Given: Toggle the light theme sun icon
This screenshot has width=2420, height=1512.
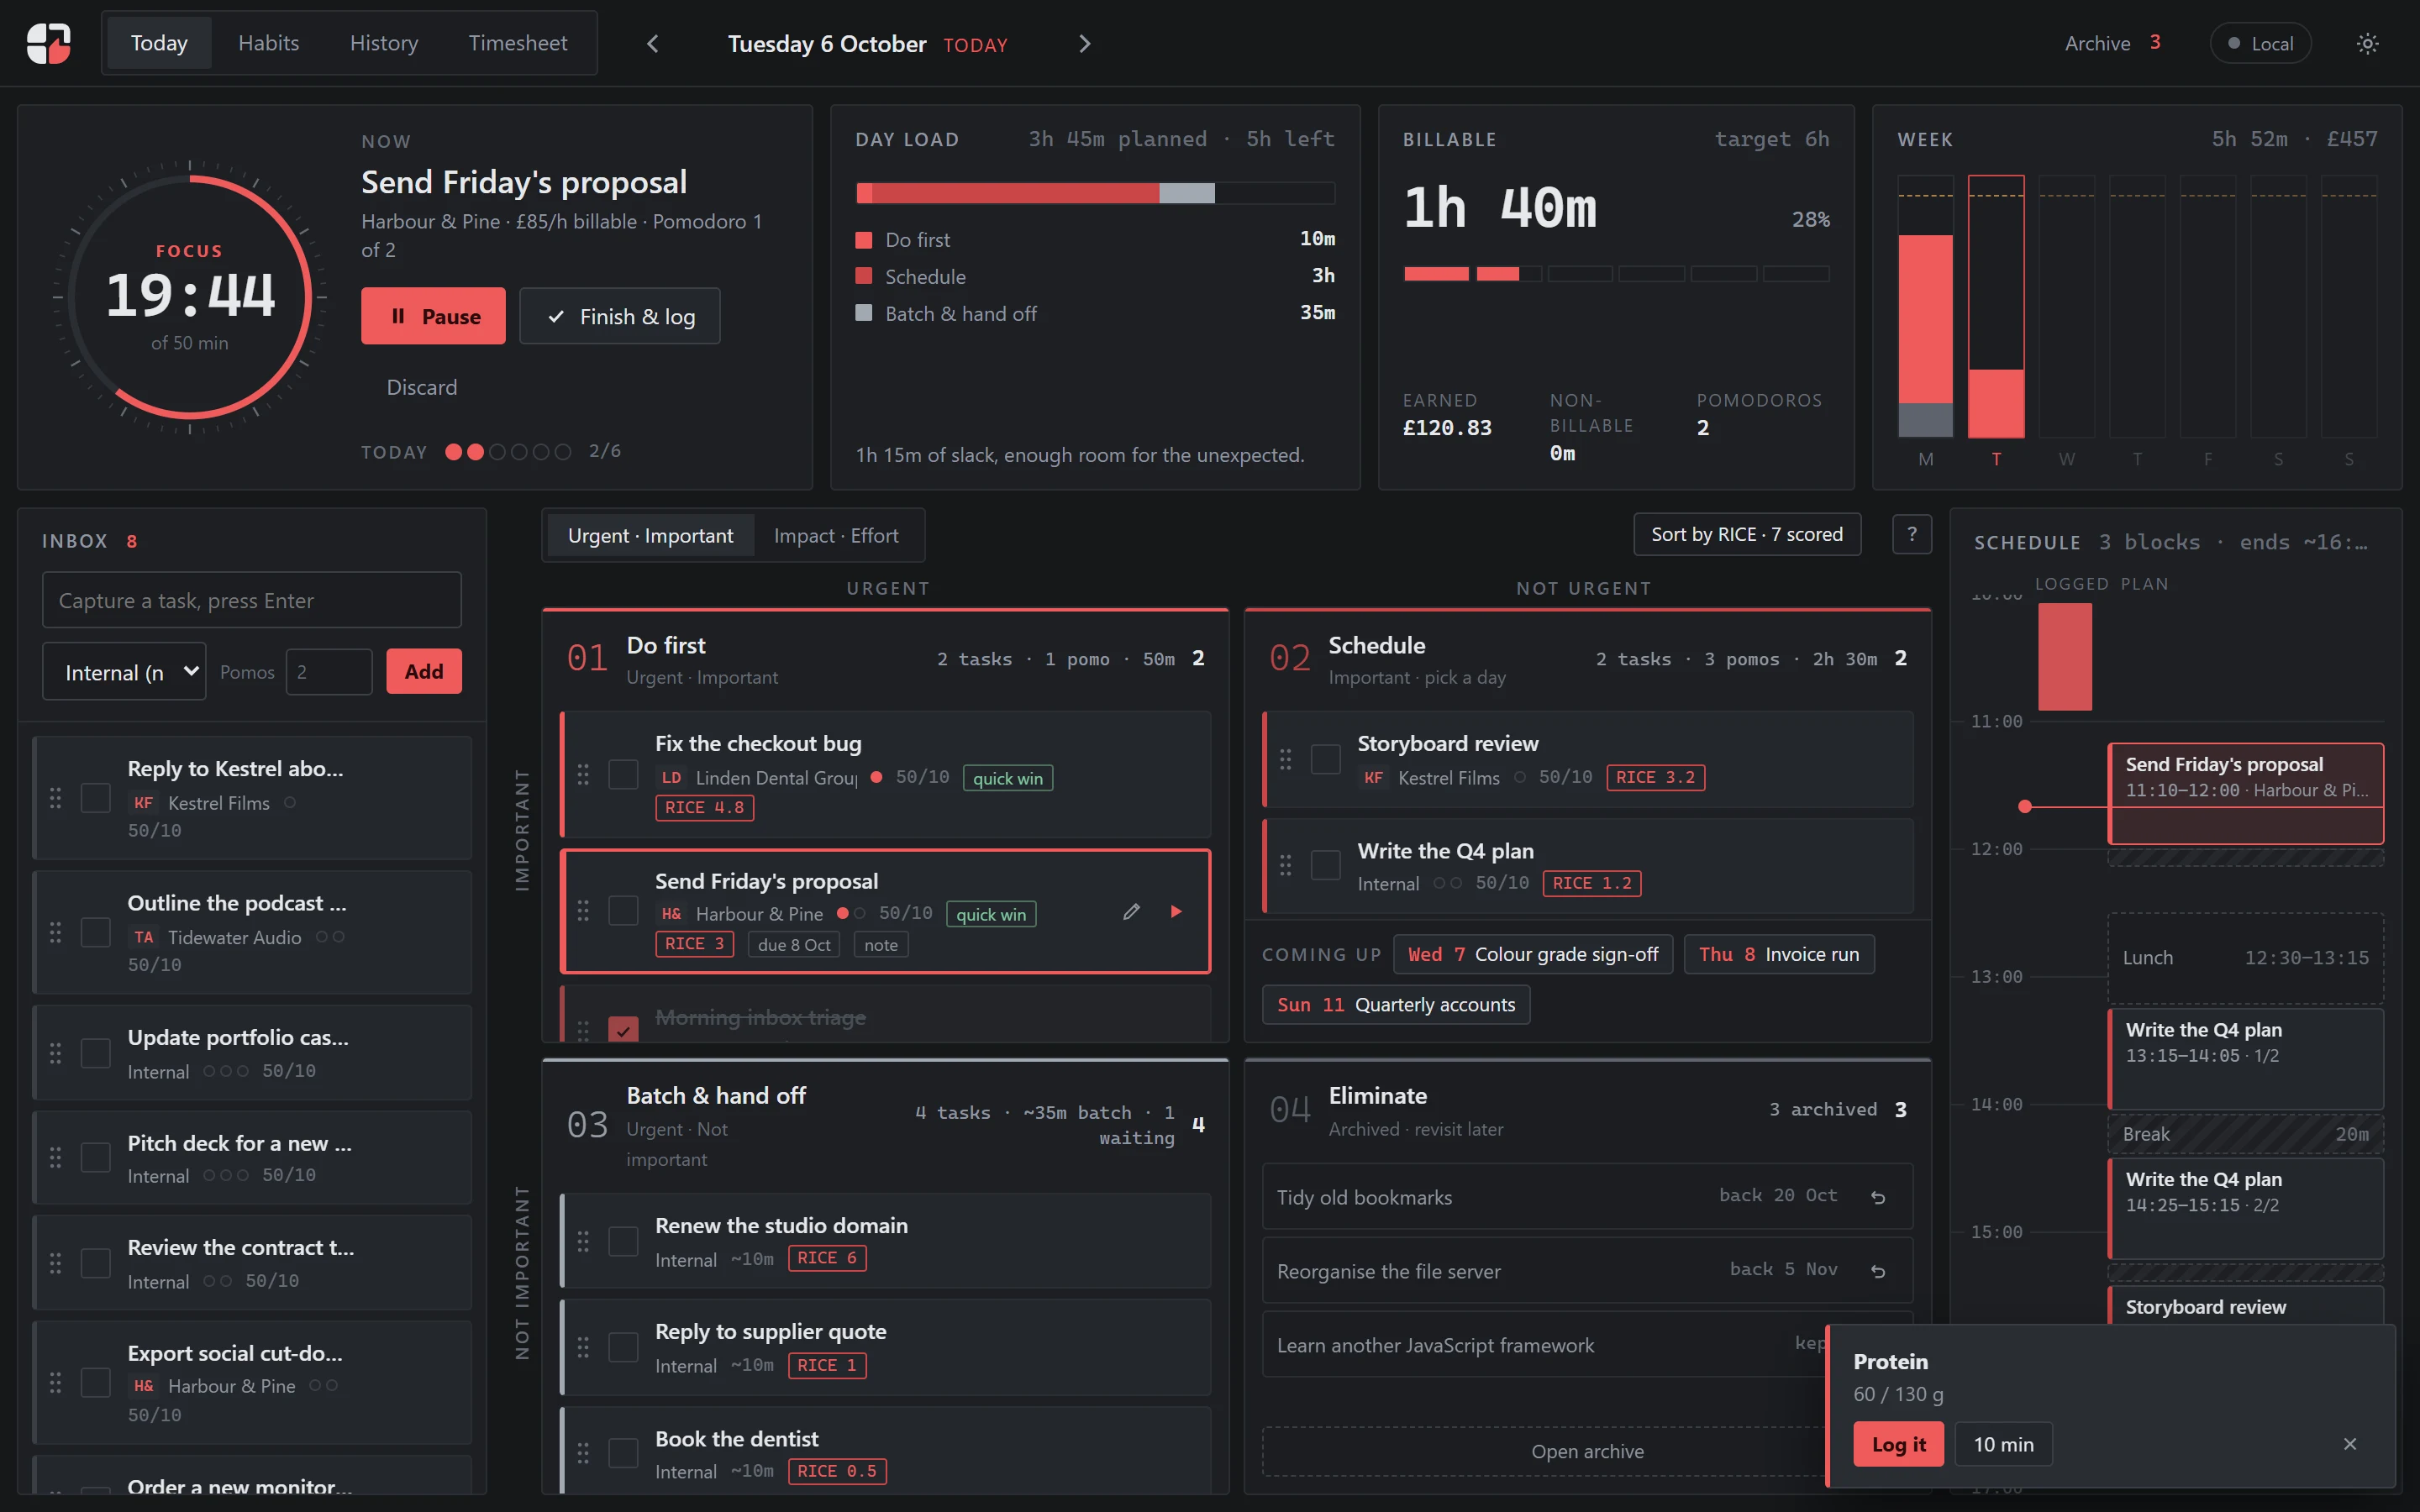Looking at the screenshot, I should tap(2367, 43).
